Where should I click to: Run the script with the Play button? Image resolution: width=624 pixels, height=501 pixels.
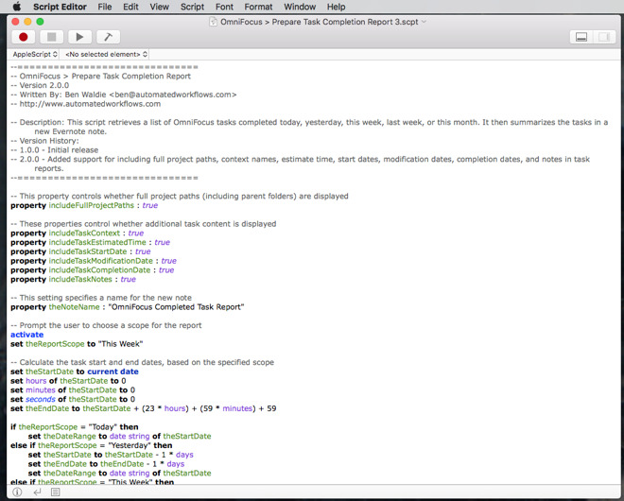79,37
